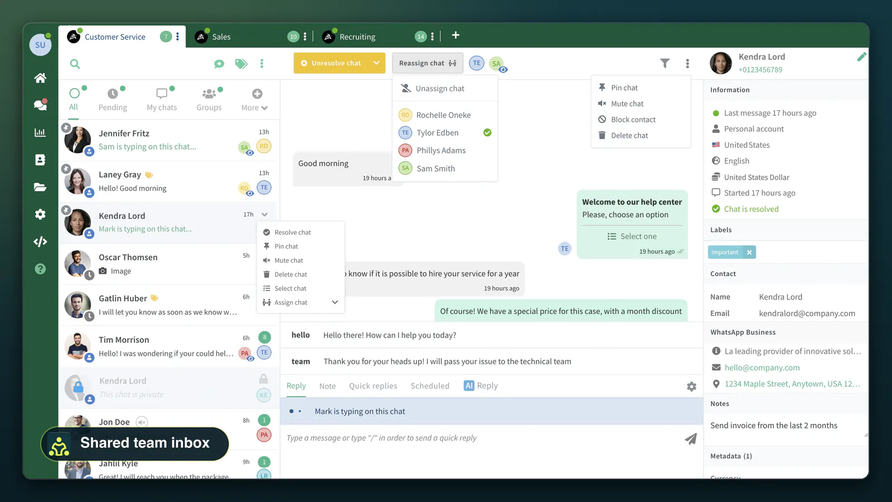
Task: Open conversation options kebab menu
Action: click(687, 64)
